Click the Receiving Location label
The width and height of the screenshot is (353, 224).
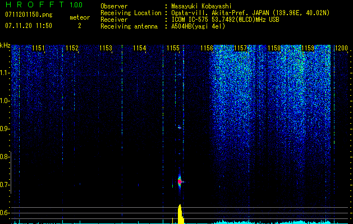[x=131, y=13]
